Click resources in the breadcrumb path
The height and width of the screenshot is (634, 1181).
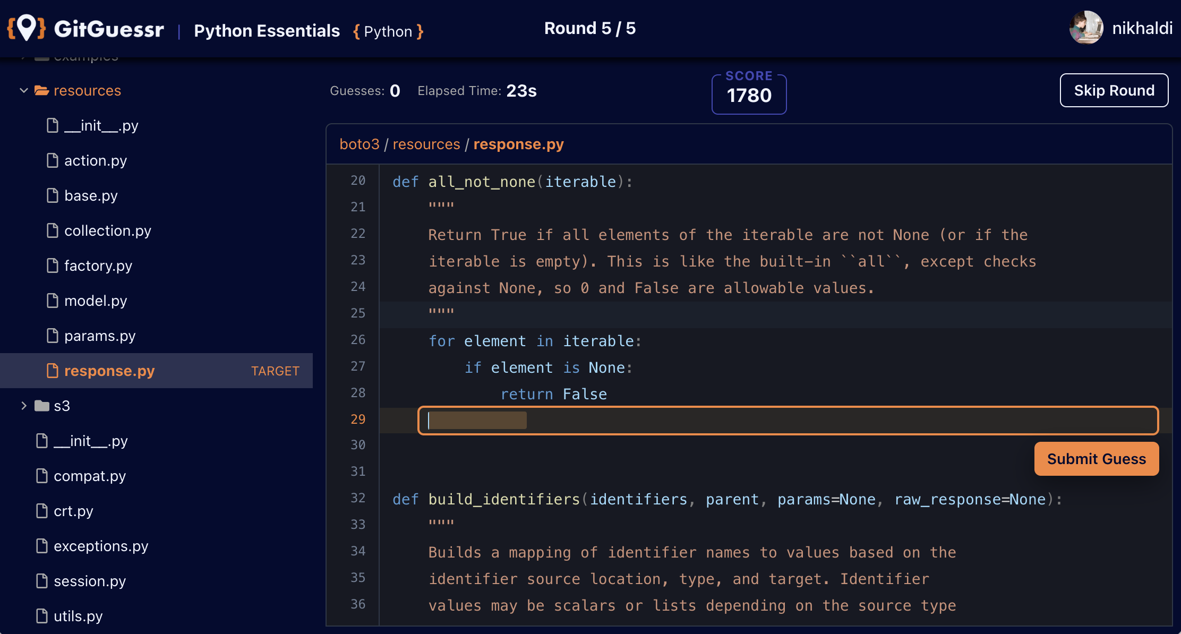pos(426,144)
